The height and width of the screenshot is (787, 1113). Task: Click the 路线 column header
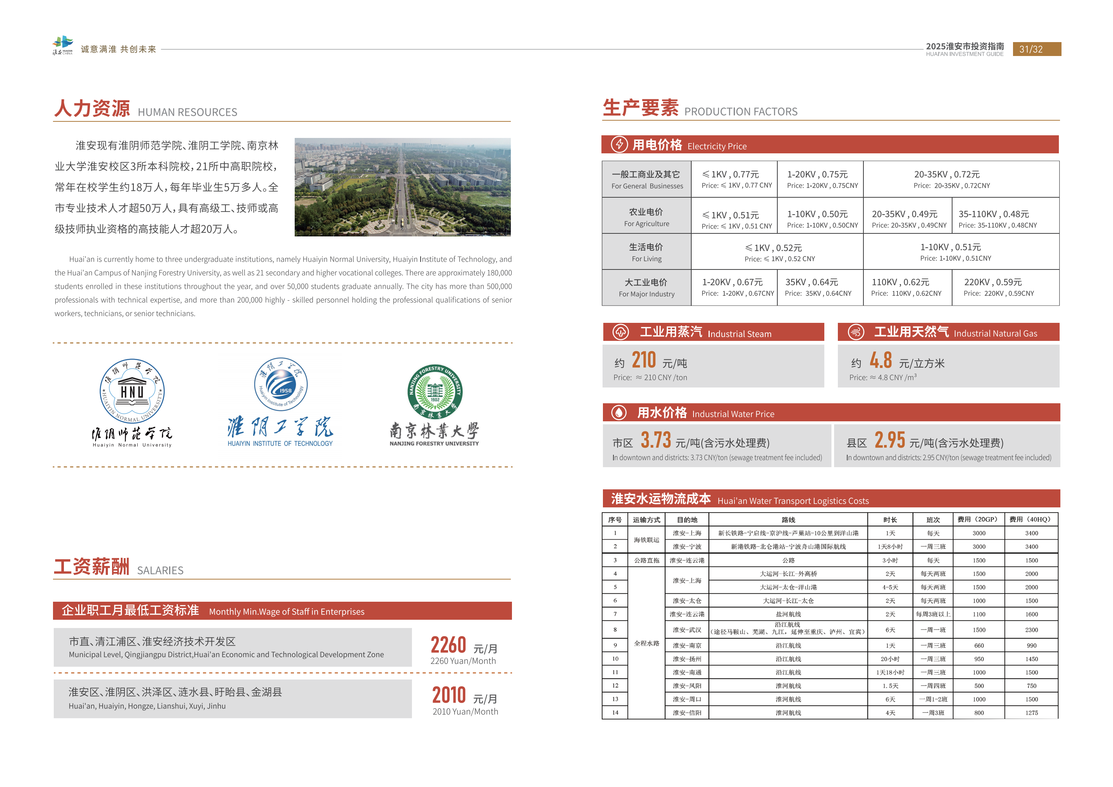[788, 519]
